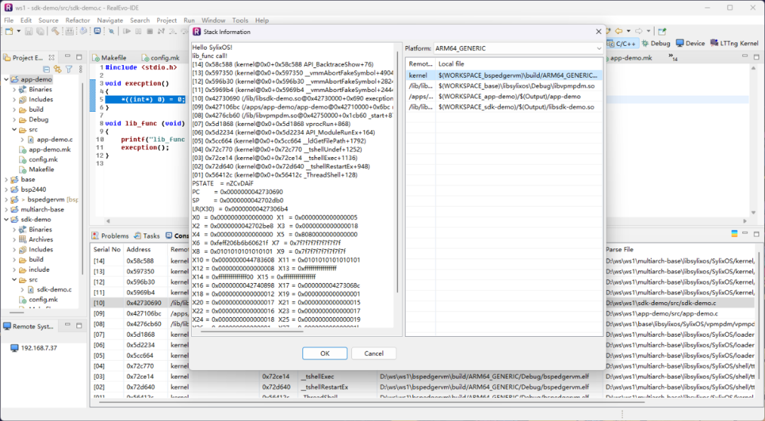Switch to the C/C++ perspective
Viewport: 765px width, 421px height.
coord(622,43)
